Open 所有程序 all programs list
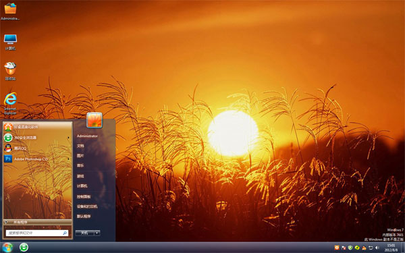 [37, 222]
